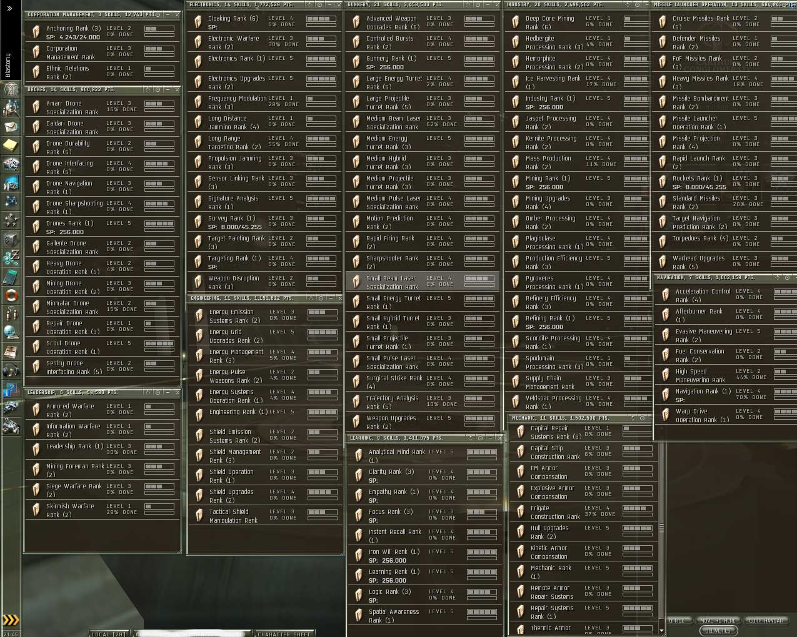Toggle pin on the Electronics window
Viewport: 797px width, 637px height.
coord(310,4)
